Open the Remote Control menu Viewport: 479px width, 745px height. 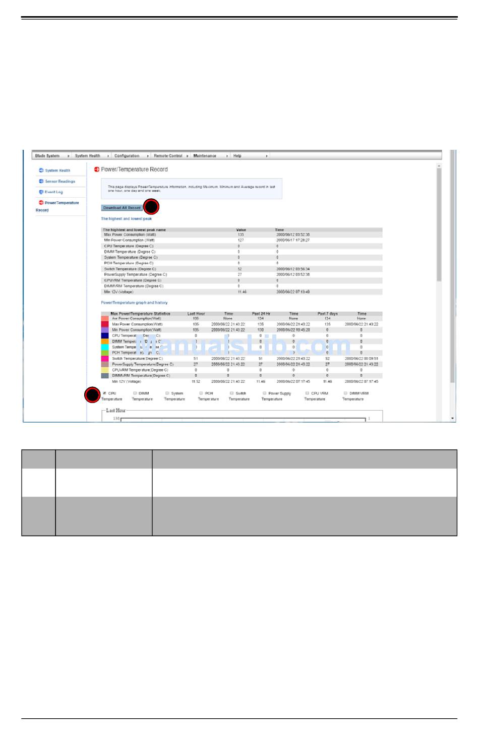pyautogui.click(x=168, y=156)
